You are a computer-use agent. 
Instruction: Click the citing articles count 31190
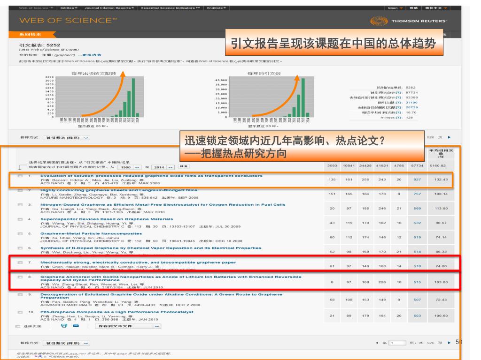pyautogui.click(x=411, y=103)
